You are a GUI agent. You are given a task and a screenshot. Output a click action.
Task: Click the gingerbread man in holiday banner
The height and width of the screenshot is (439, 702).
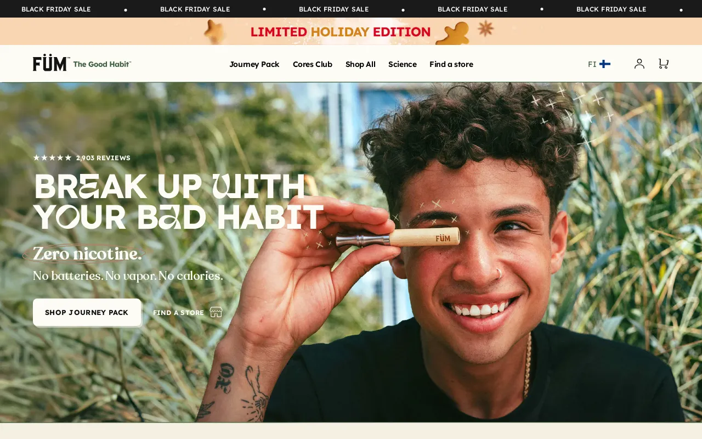453,33
